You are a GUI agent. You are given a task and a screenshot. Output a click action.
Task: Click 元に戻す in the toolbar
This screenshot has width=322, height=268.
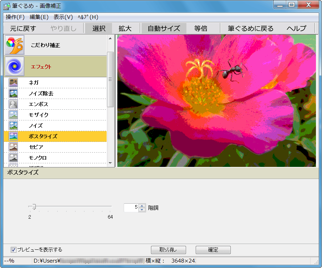point(23,28)
